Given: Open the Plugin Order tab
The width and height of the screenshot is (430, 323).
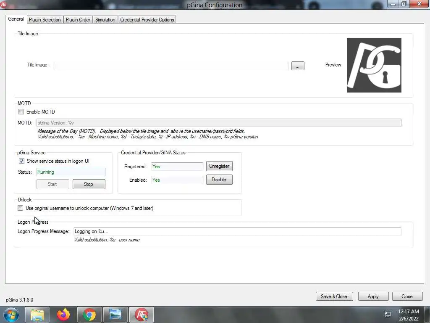Looking at the screenshot, I should point(78,20).
